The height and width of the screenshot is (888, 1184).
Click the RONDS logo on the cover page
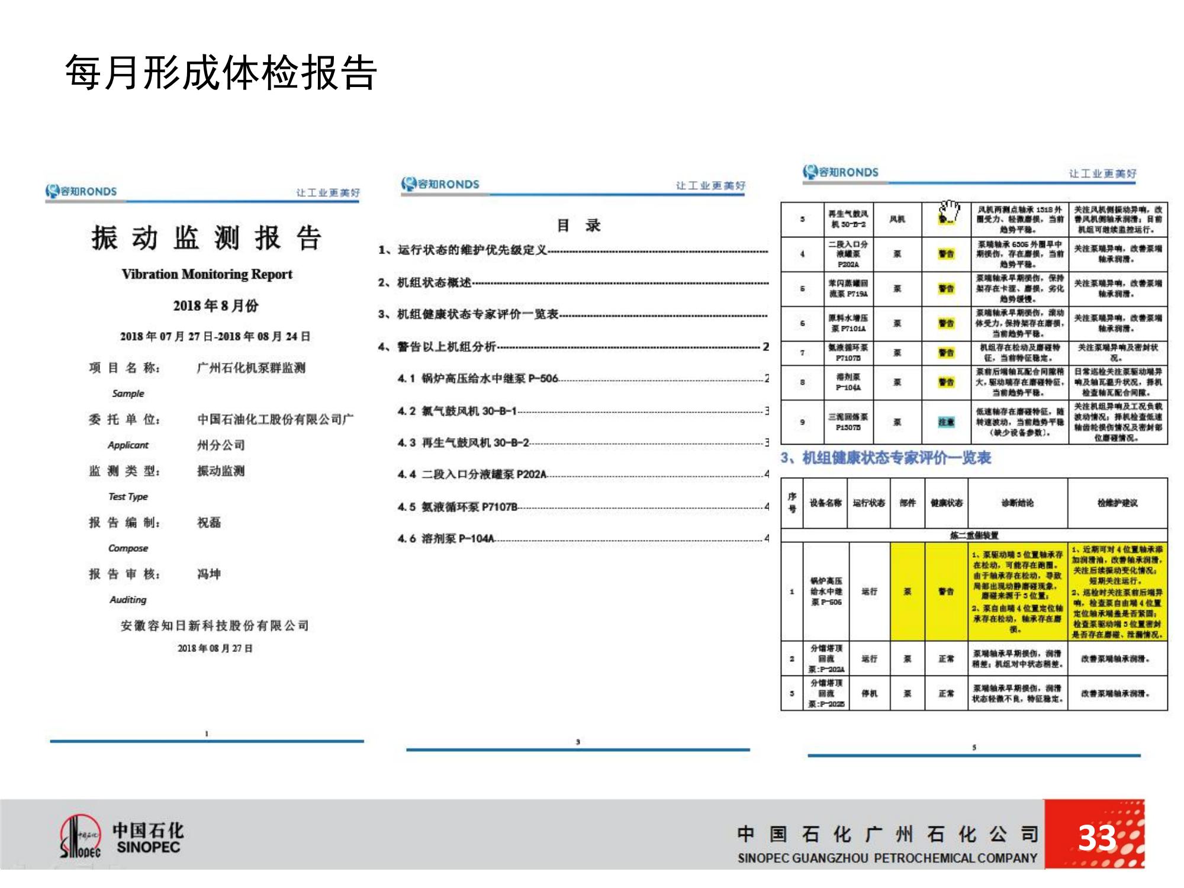[x=81, y=191]
